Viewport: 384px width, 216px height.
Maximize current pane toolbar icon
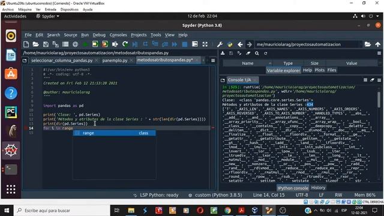pyautogui.click(x=195, y=44)
